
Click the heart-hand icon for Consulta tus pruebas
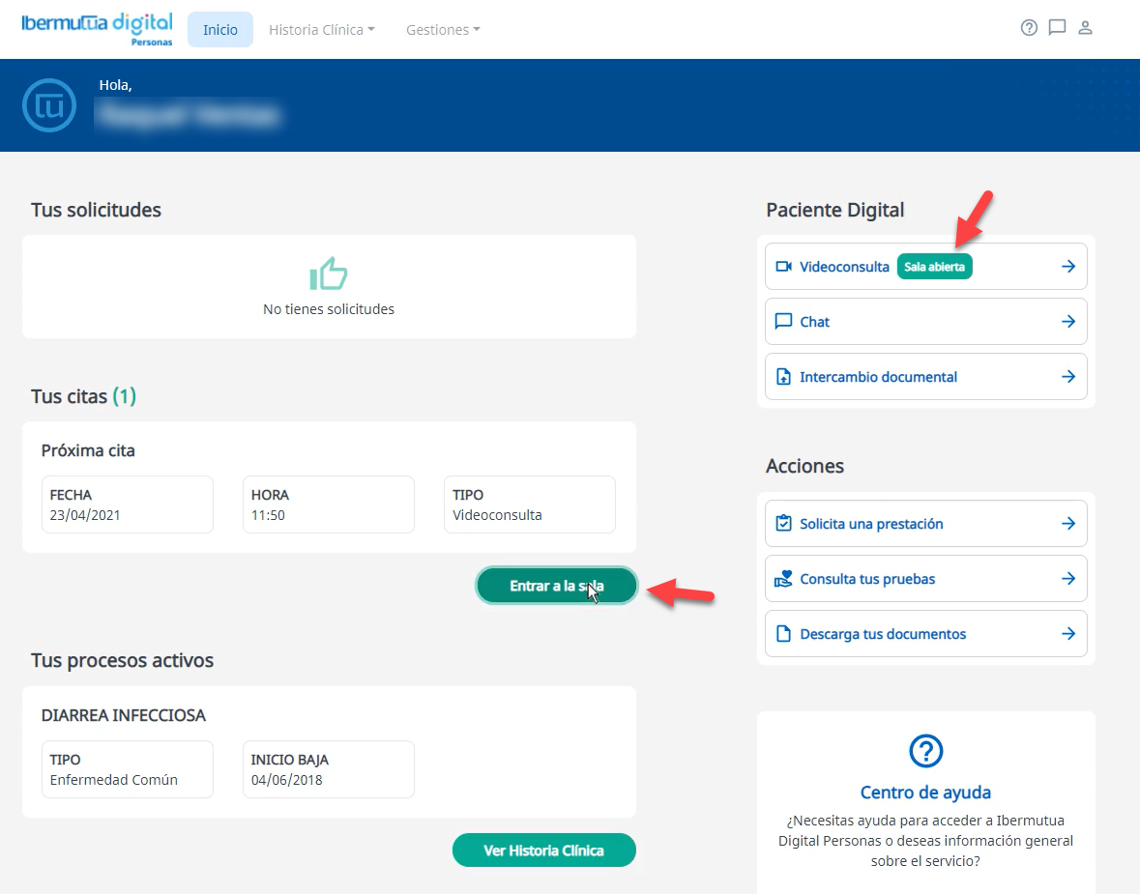click(x=784, y=579)
